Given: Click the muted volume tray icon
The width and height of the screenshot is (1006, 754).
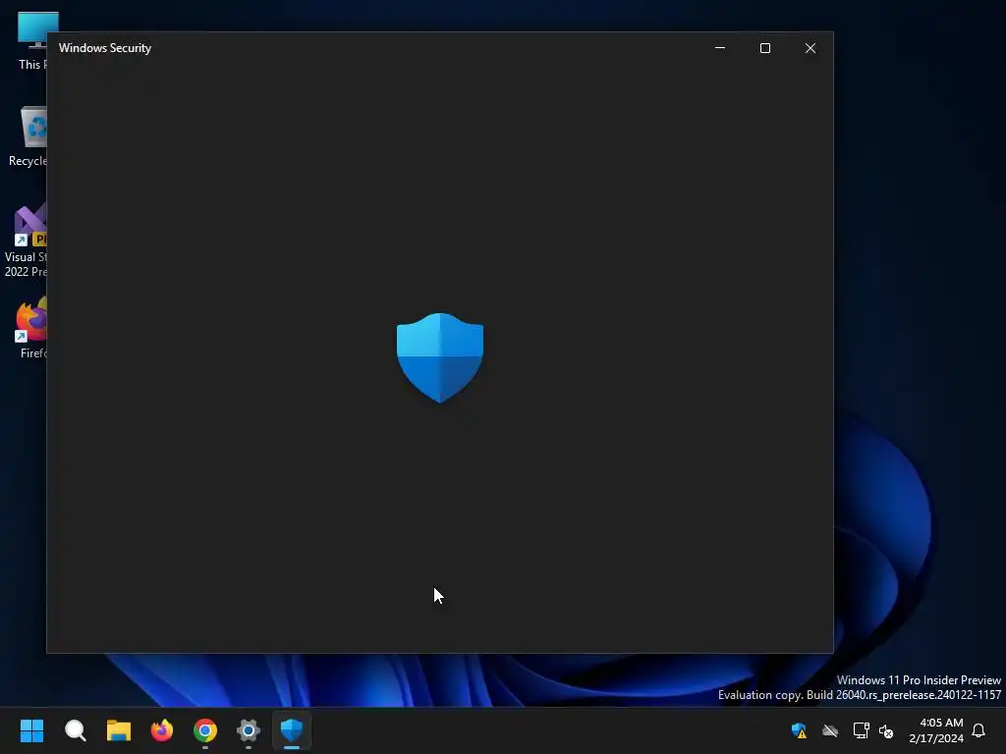Looking at the screenshot, I should point(886,730).
